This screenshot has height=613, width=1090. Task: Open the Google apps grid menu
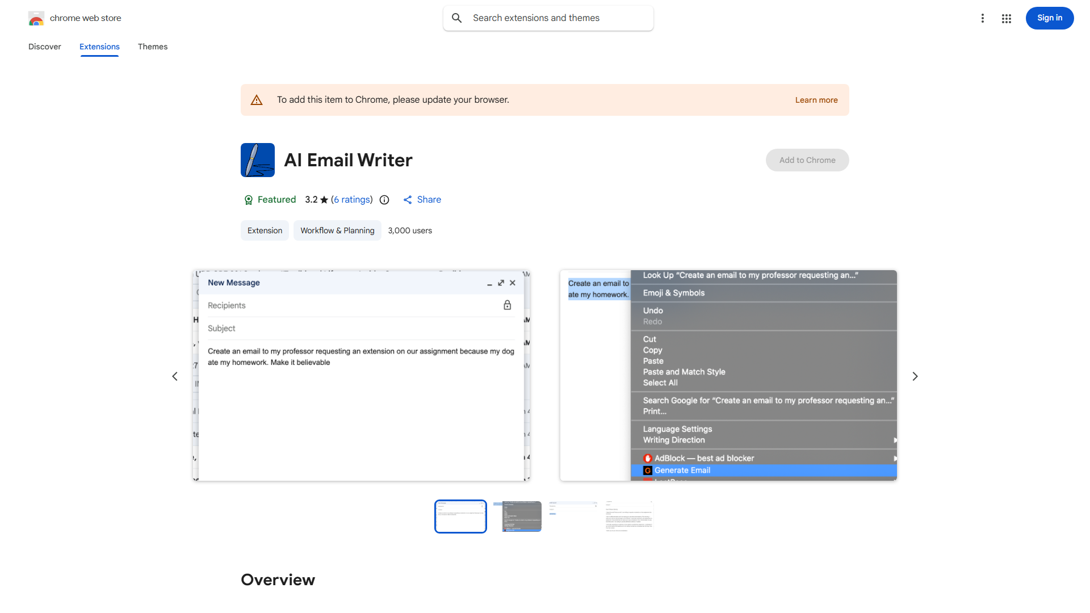click(x=1006, y=18)
